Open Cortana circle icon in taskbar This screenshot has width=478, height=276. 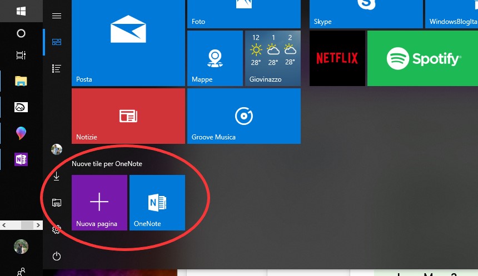[21, 33]
